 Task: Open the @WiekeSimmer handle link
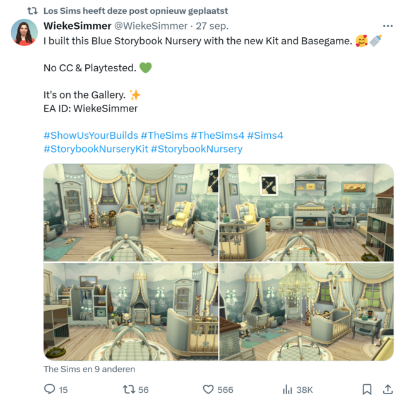click(x=150, y=26)
